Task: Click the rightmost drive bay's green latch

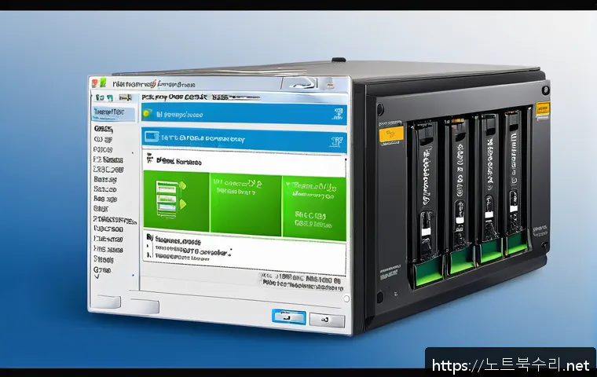Action: (518, 244)
